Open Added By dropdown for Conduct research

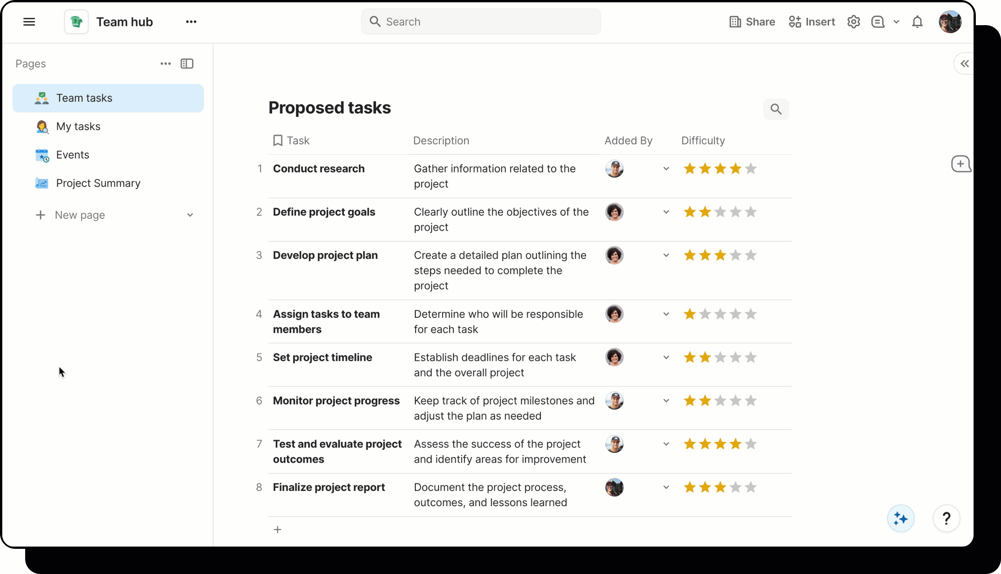666,169
